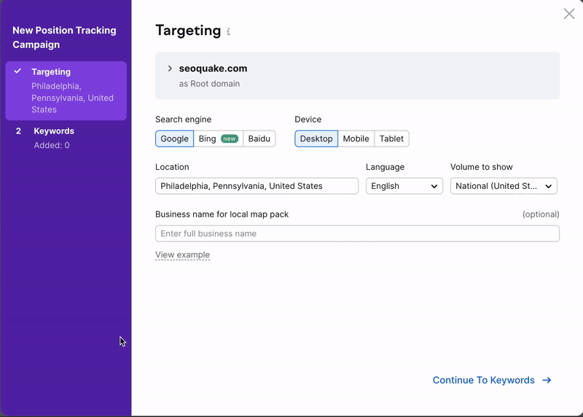
Task: Open the View example link
Action: pyautogui.click(x=182, y=255)
